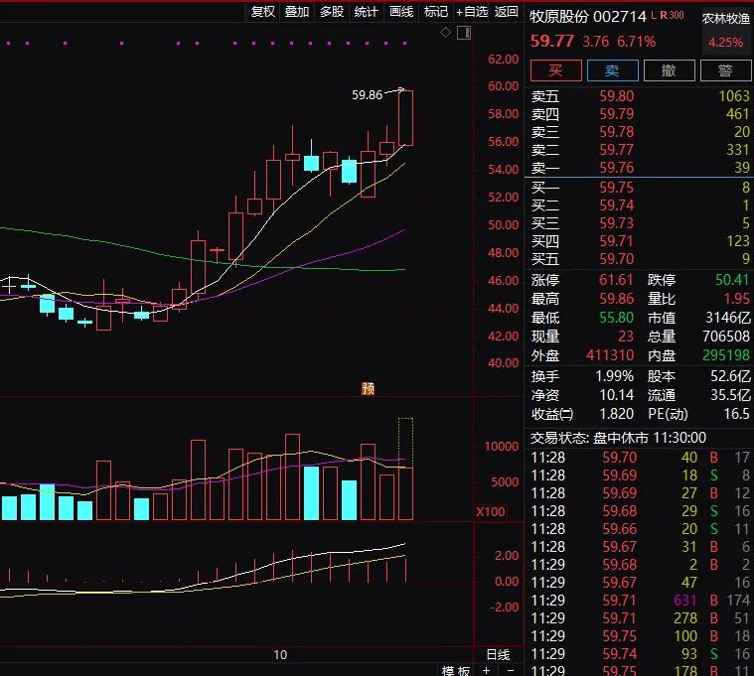This screenshot has width=754, height=676.
Task: Open the 统计 statistics tool
Action: (x=367, y=12)
